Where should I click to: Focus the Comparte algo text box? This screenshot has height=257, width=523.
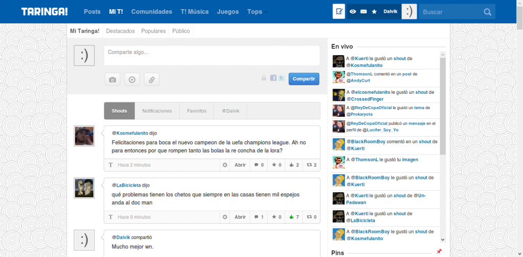[x=212, y=56]
